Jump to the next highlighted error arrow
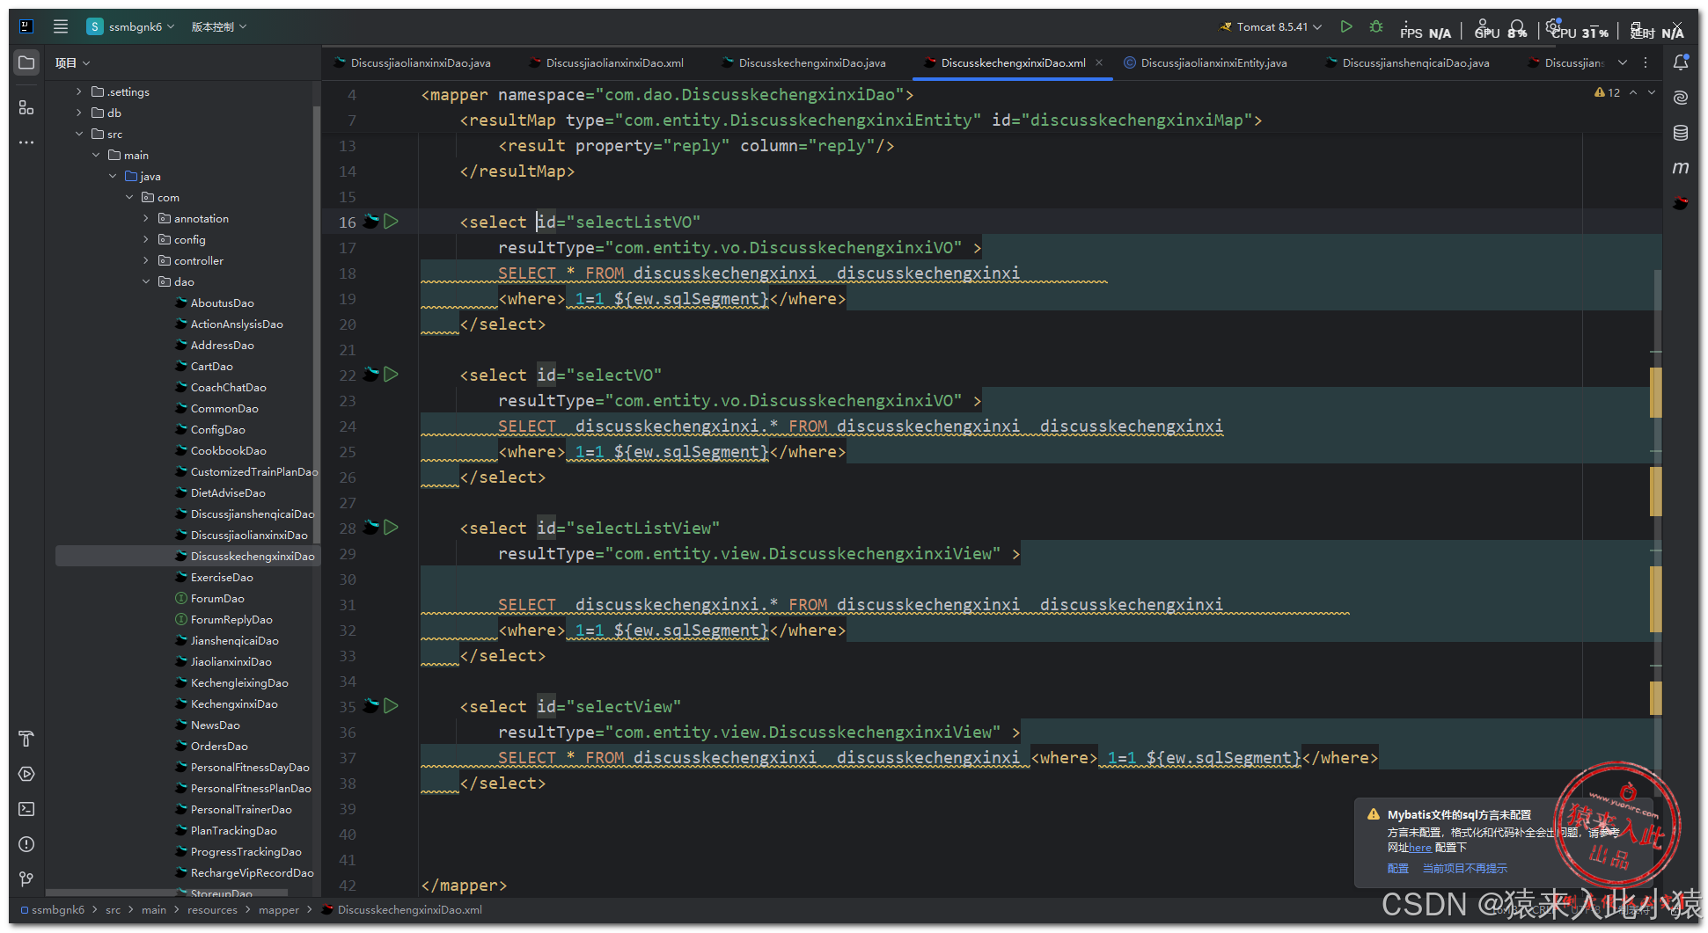The image size is (1708, 933). click(x=1652, y=92)
